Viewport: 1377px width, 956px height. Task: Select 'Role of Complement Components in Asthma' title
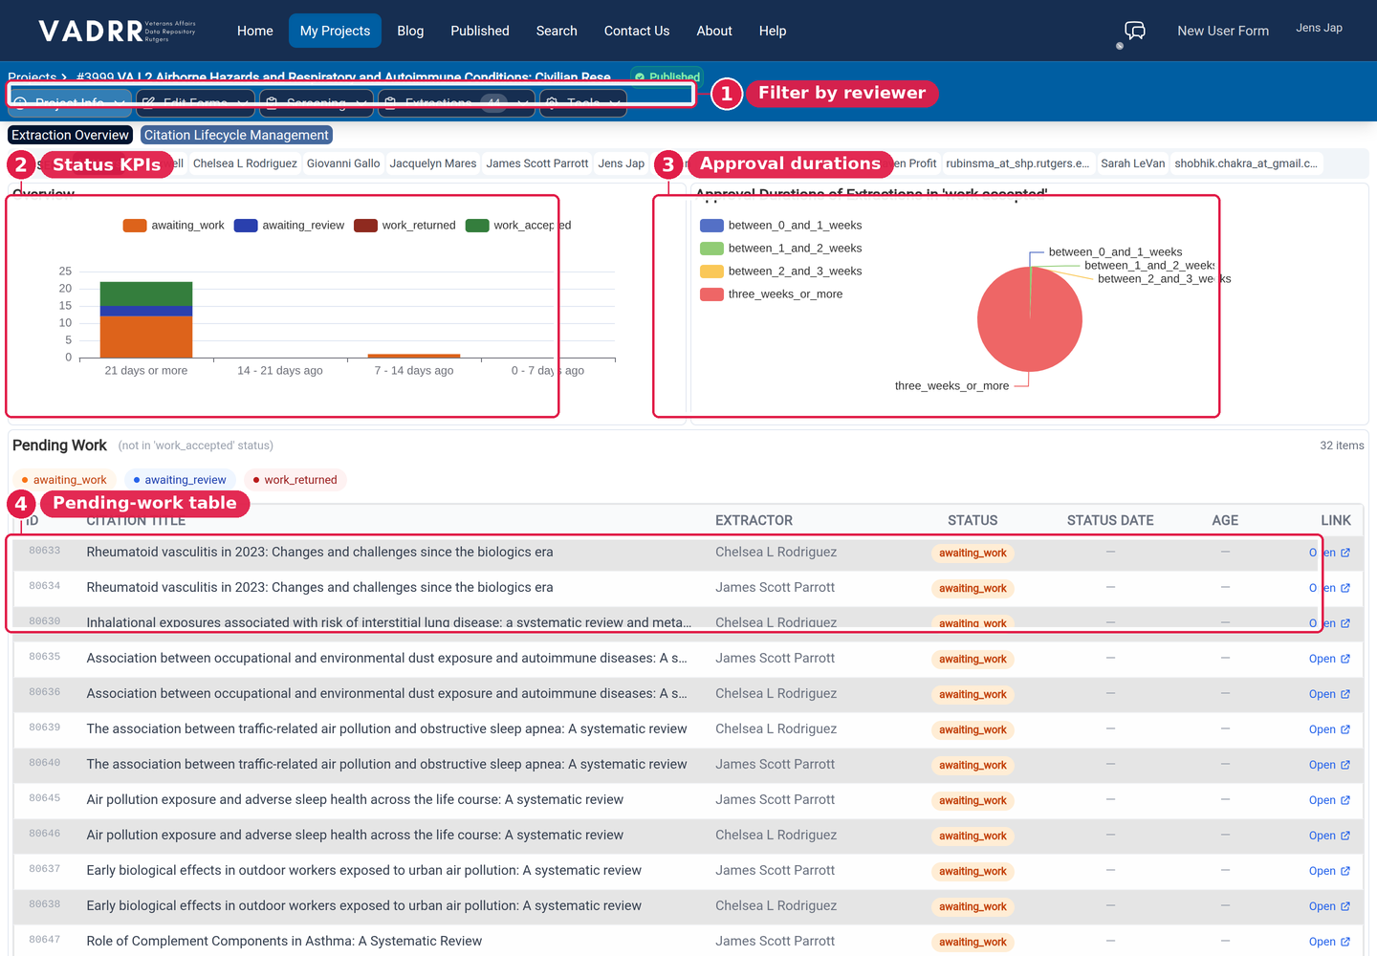[284, 942]
